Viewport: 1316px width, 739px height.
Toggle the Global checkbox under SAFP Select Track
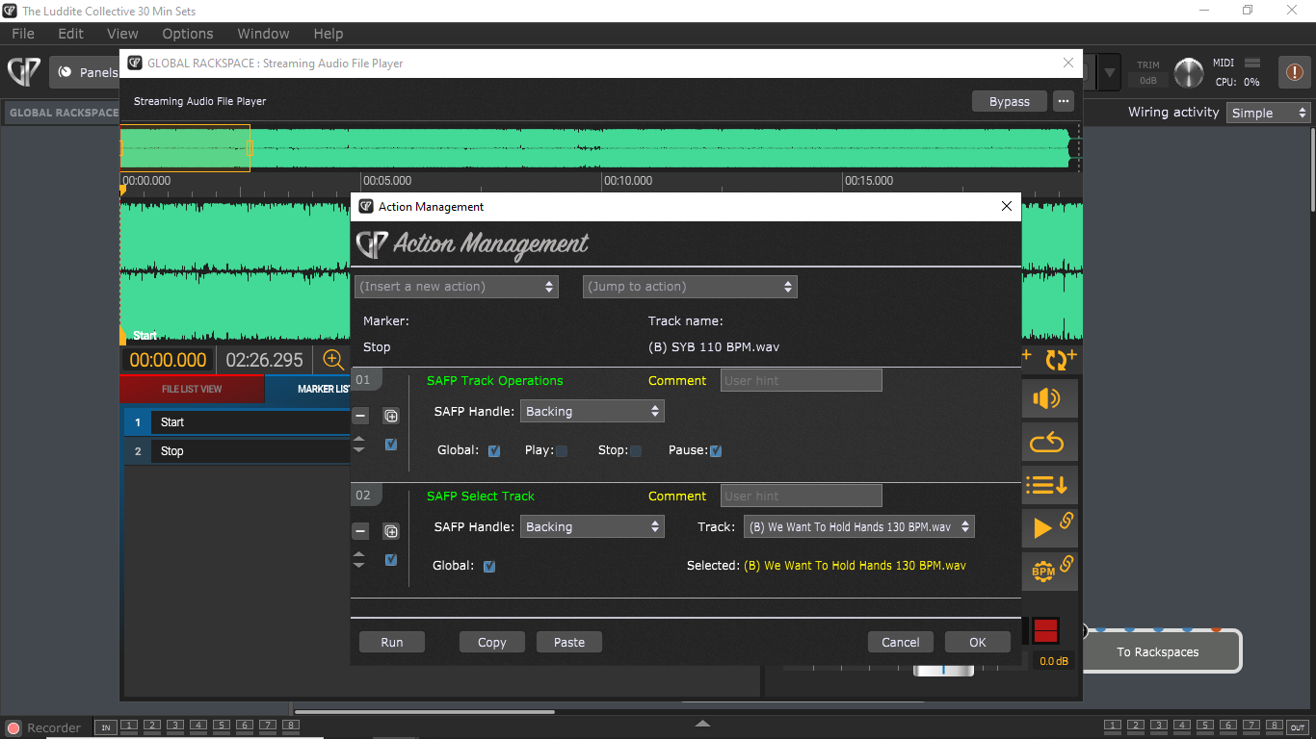pyautogui.click(x=489, y=566)
